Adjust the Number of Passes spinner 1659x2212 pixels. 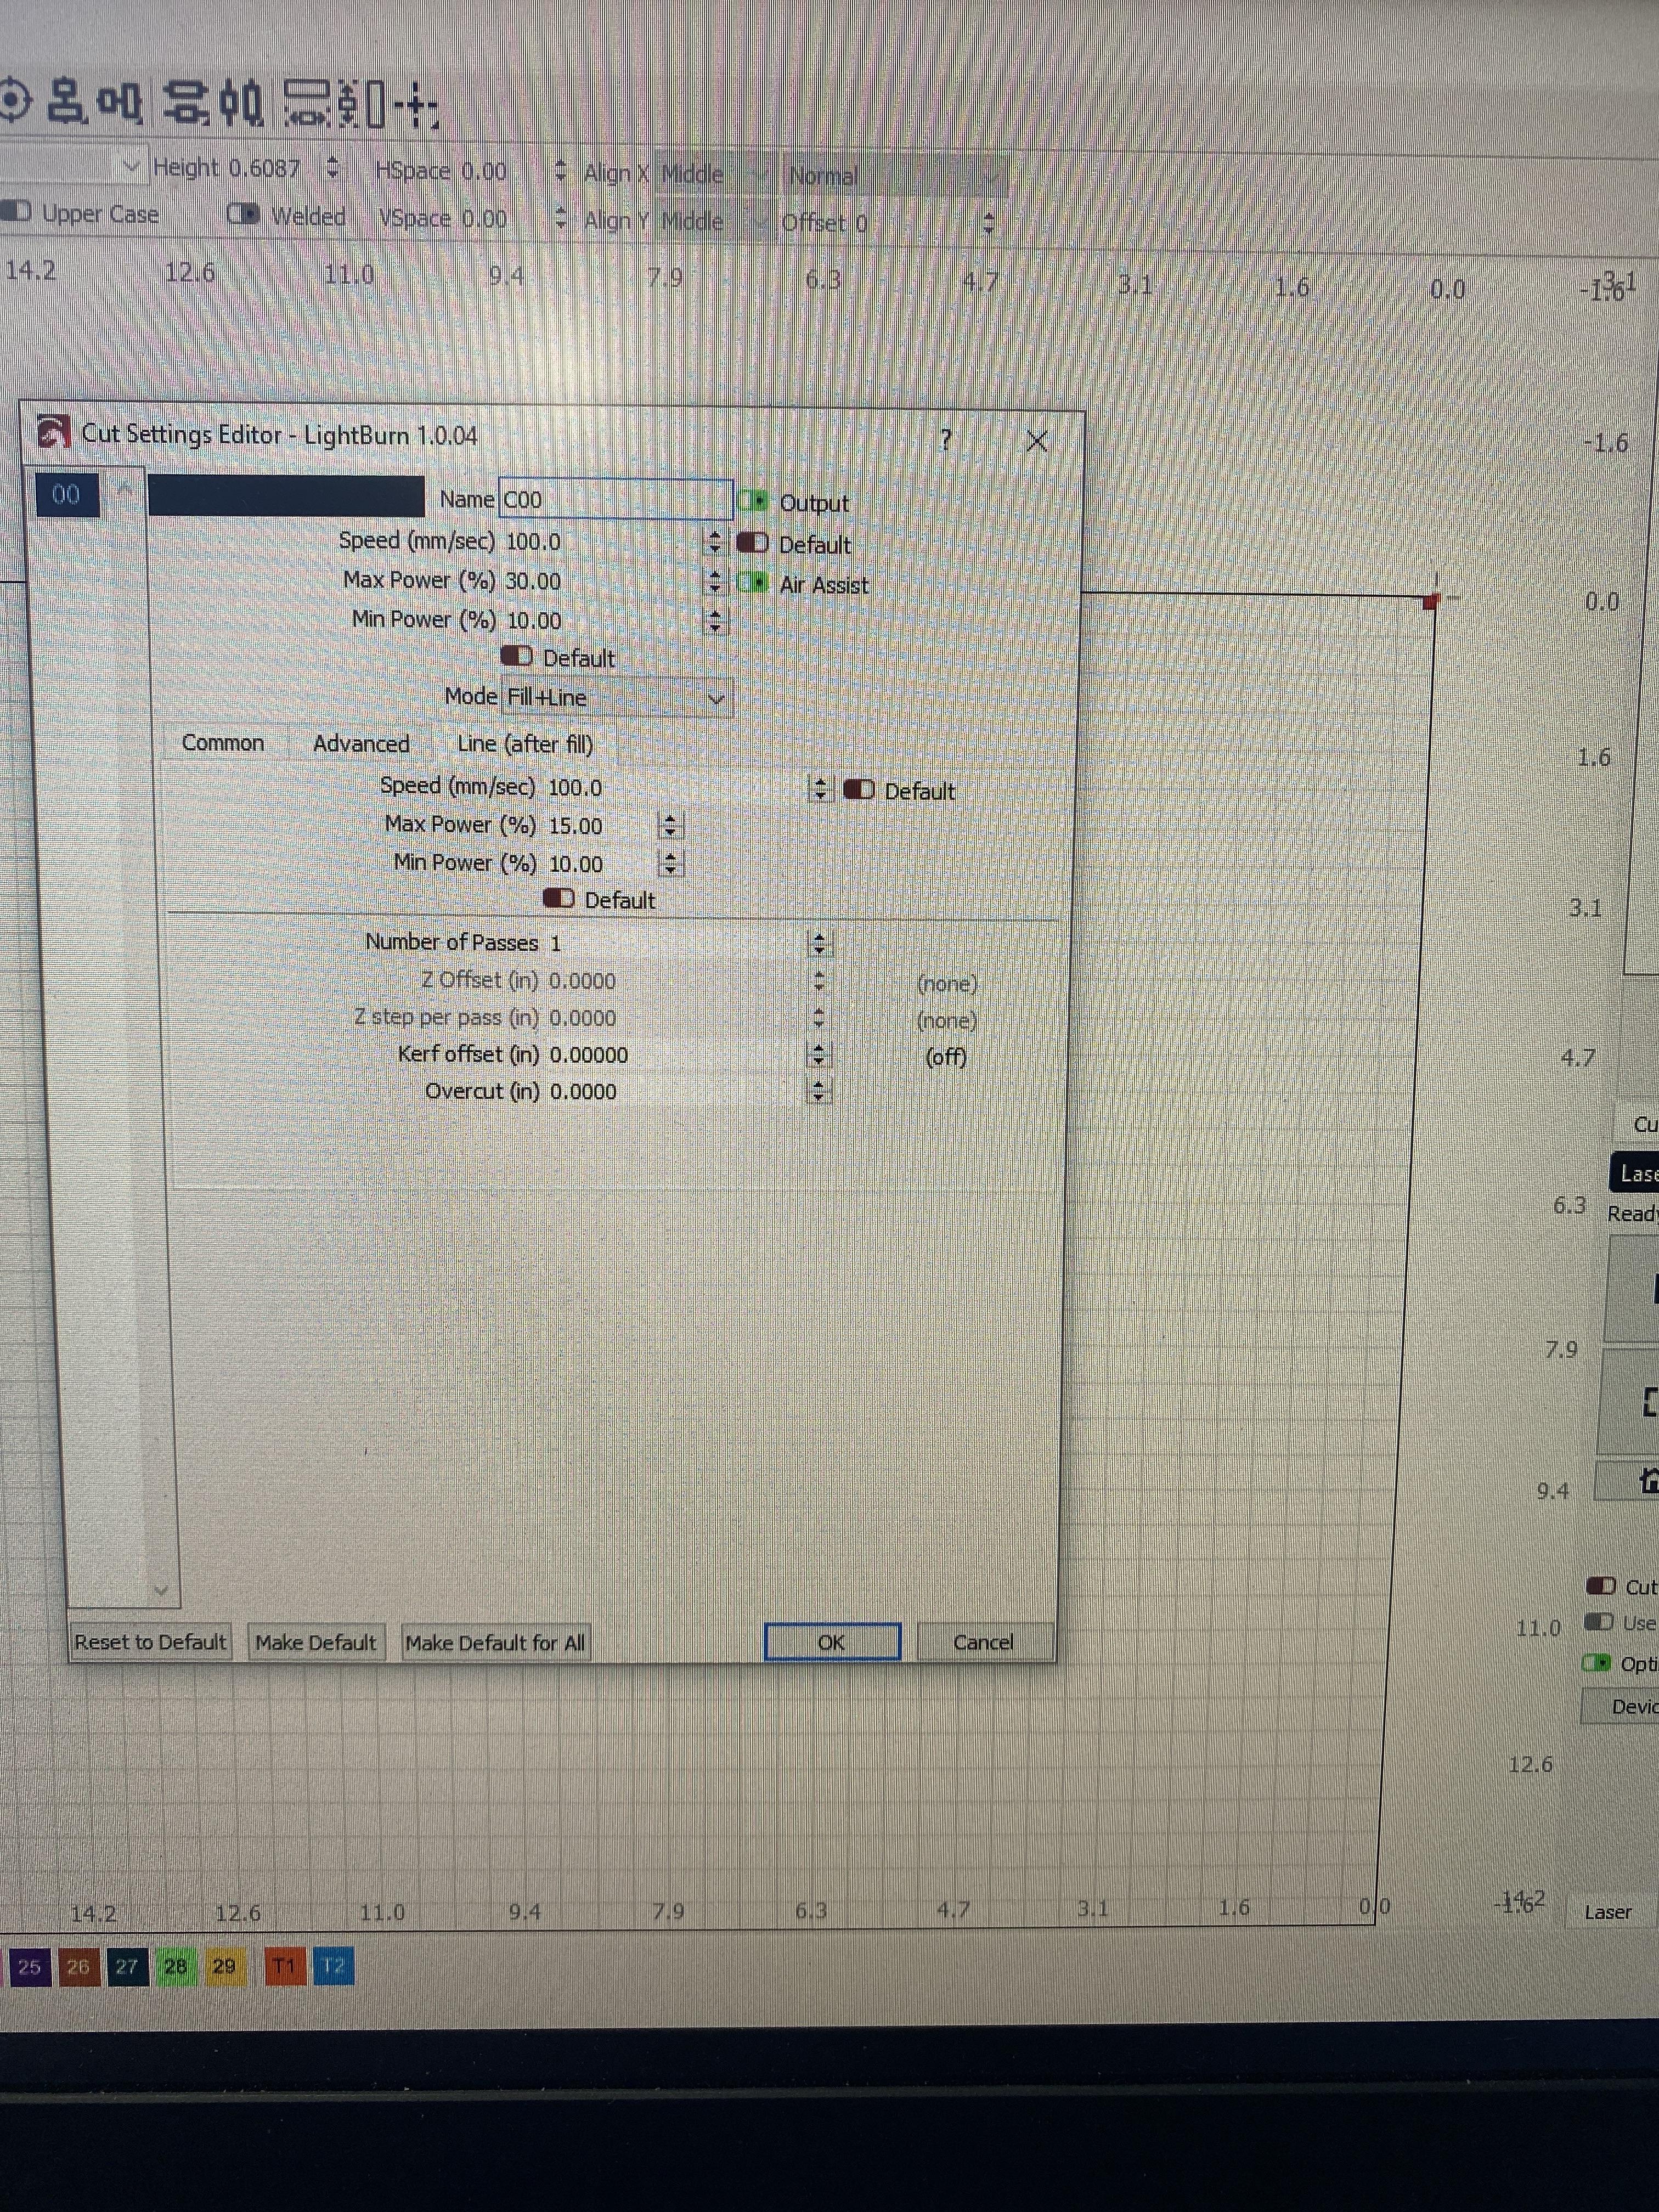click(819, 943)
